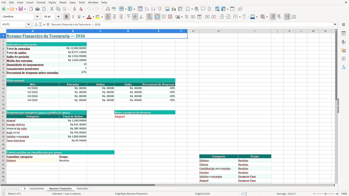Apply the red Font Color swatch

click(x=89, y=17)
